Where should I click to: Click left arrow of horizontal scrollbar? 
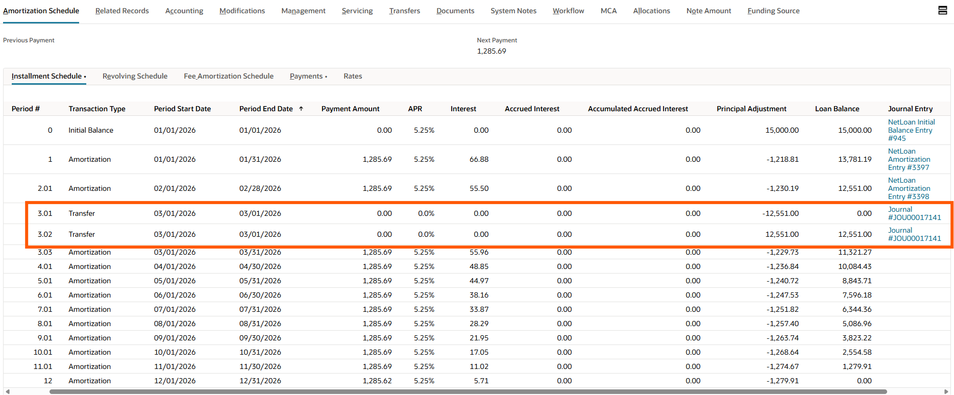[8, 391]
